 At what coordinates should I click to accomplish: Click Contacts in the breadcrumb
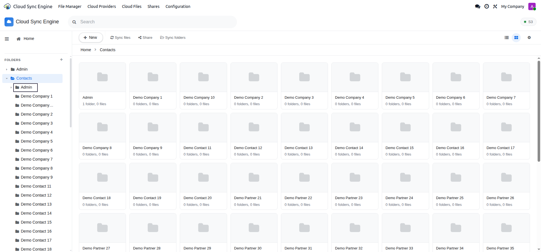[x=107, y=50]
